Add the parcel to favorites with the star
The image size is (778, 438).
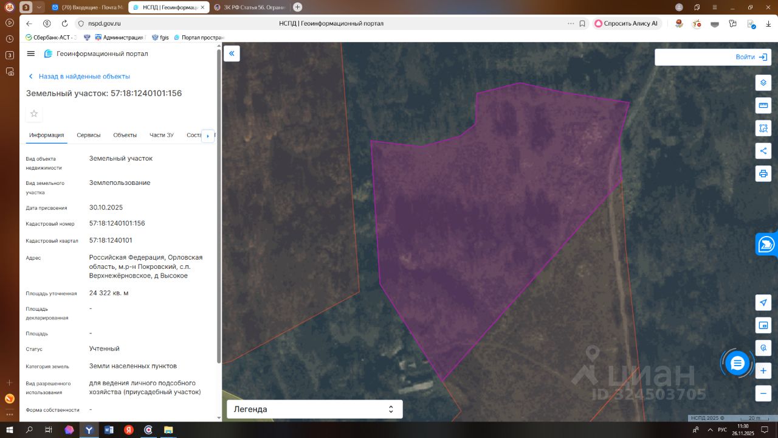click(x=34, y=114)
